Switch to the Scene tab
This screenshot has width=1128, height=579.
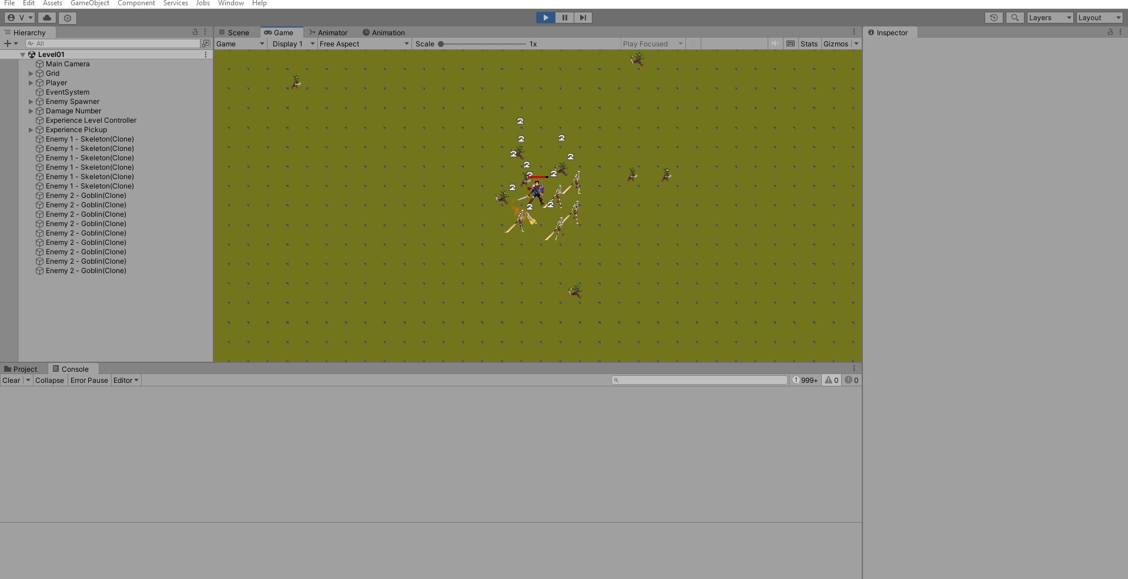click(234, 32)
